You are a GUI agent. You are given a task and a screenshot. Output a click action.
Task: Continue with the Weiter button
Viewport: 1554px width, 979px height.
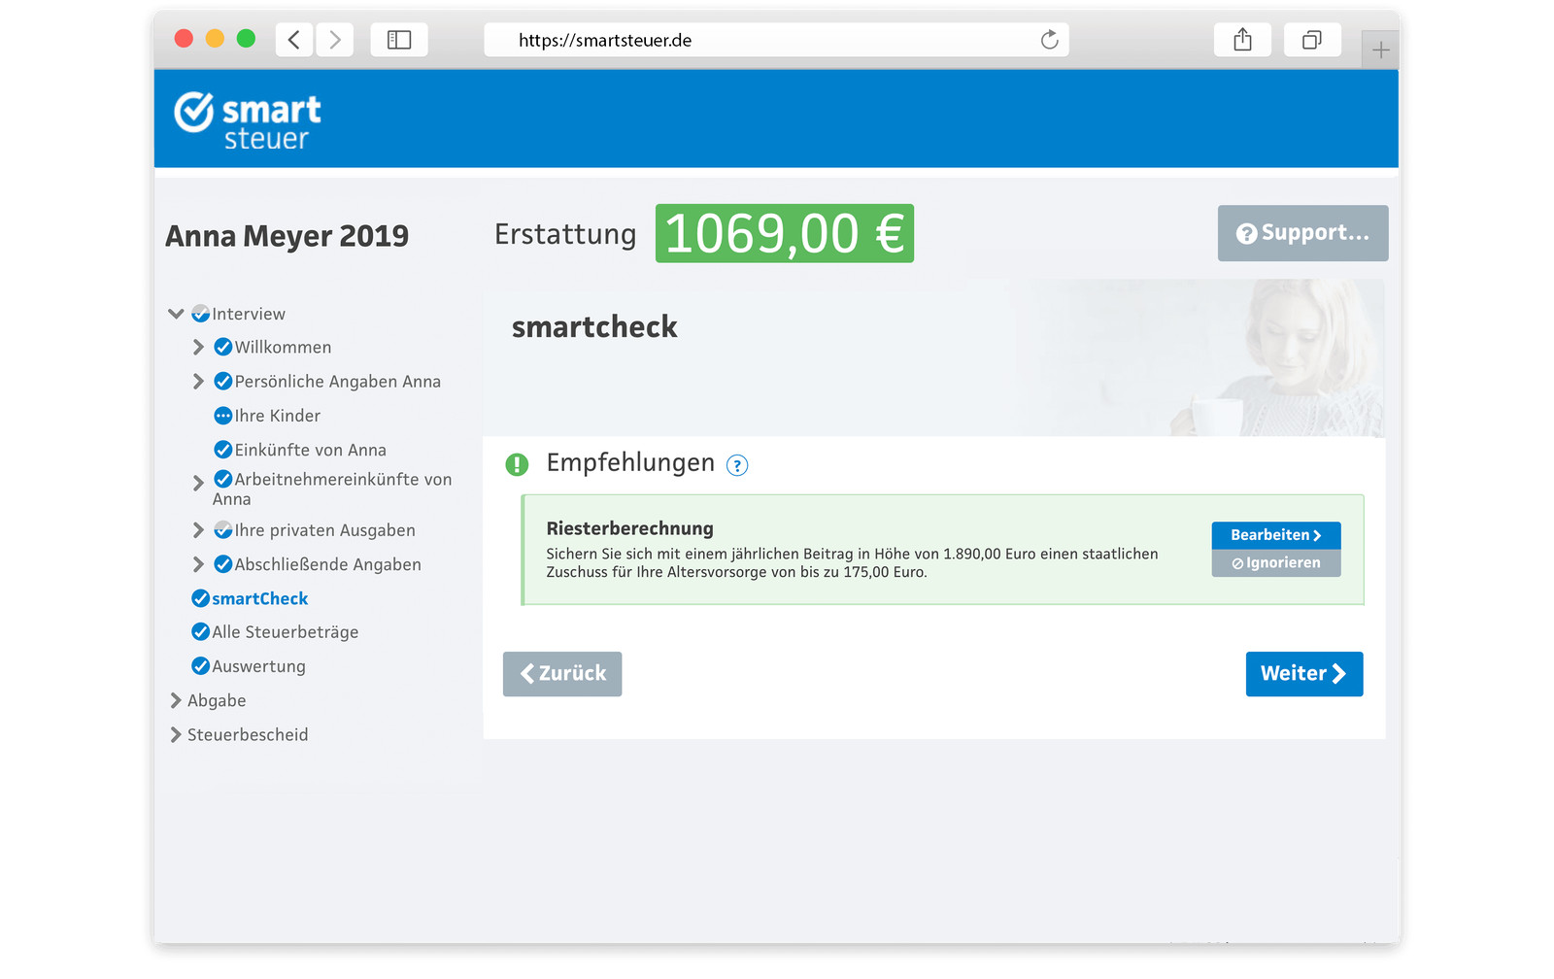point(1304,674)
